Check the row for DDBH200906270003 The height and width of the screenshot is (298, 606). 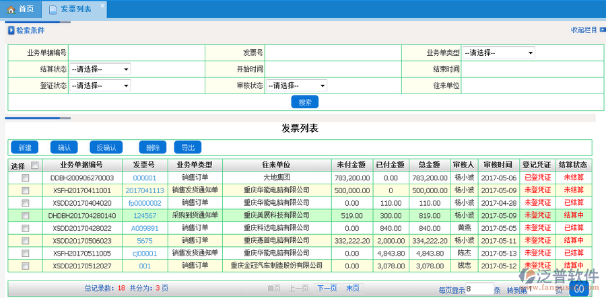(25, 178)
